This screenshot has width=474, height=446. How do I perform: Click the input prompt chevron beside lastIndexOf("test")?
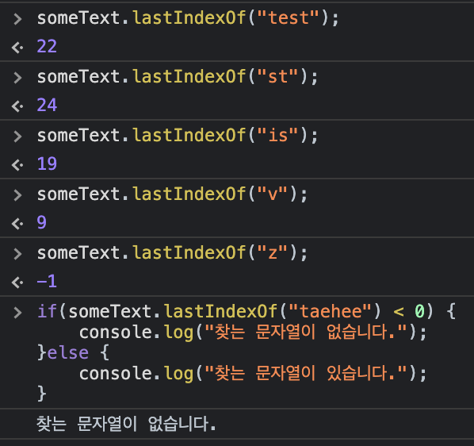pyautogui.click(x=18, y=19)
